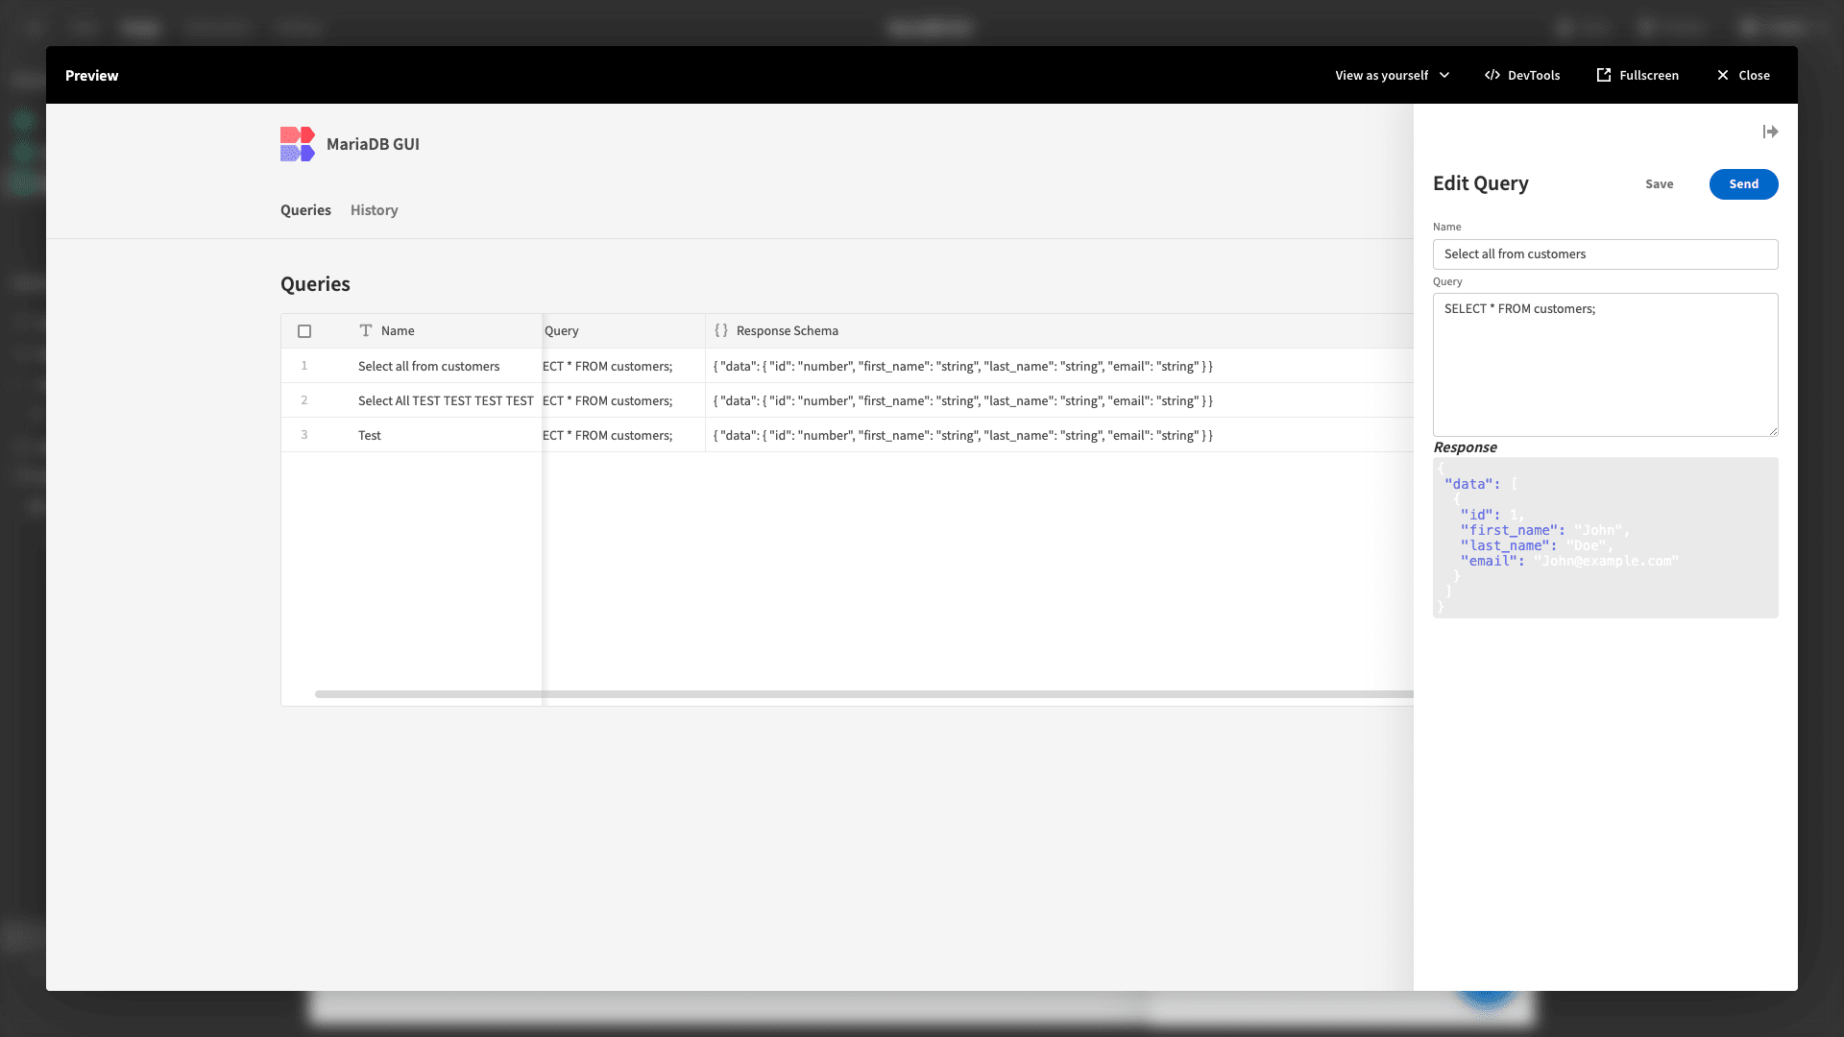Collapse the Edit Query side panel arrow icon
This screenshot has width=1844, height=1037.
coord(1770,132)
